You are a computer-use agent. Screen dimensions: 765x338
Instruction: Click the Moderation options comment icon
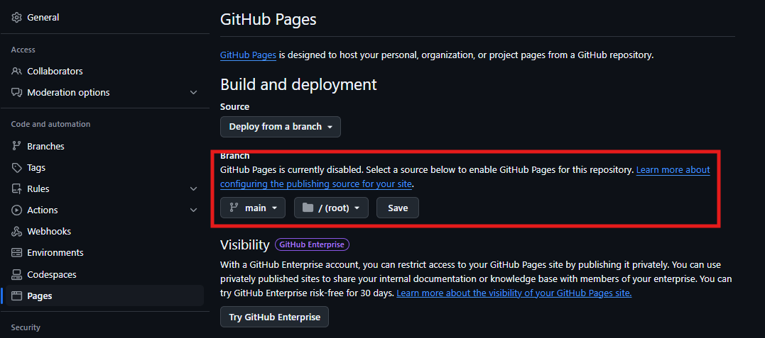point(16,93)
